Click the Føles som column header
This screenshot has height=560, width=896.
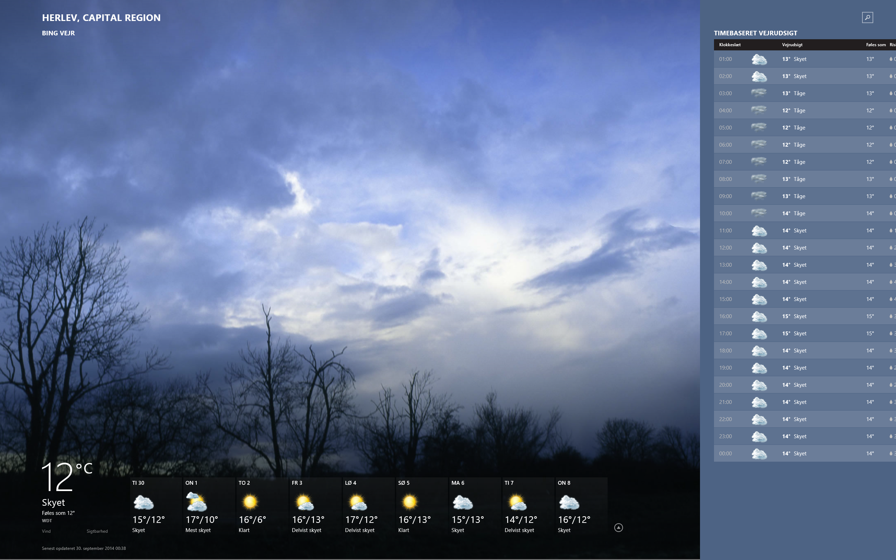875,45
